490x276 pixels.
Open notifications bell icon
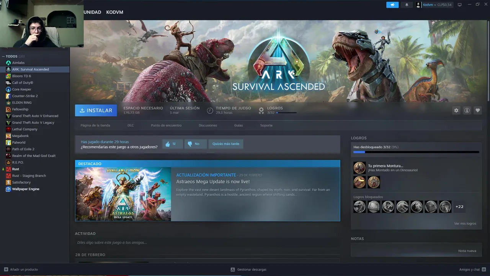click(407, 5)
